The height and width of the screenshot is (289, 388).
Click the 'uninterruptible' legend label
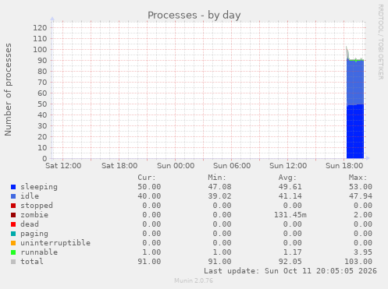click(55, 243)
